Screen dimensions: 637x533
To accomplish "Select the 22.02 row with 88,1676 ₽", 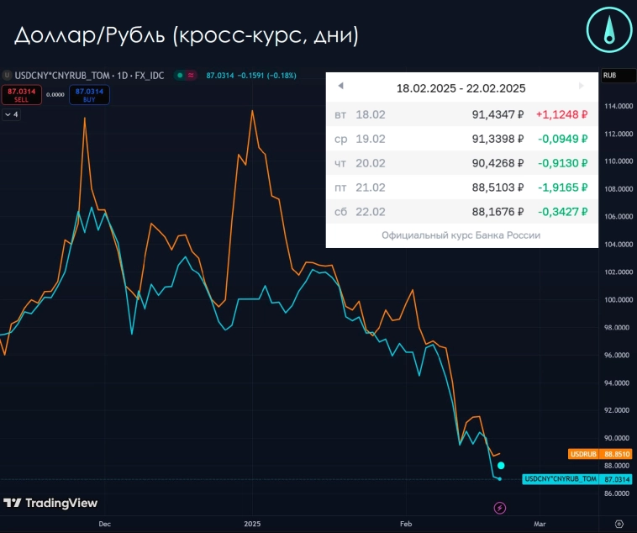I will tap(462, 212).
